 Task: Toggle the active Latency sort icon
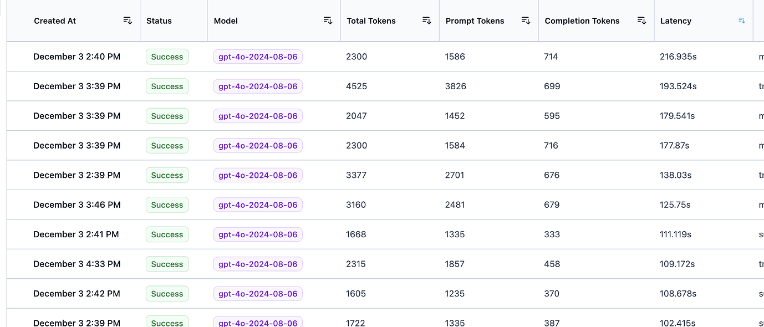click(742, 21)
